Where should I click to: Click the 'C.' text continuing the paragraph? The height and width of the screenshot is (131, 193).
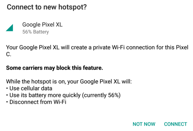click(x=9, y=54)
